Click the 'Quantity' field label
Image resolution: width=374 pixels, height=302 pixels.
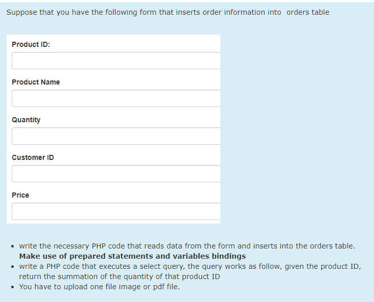pyautogui.click(x=26, y=120)
